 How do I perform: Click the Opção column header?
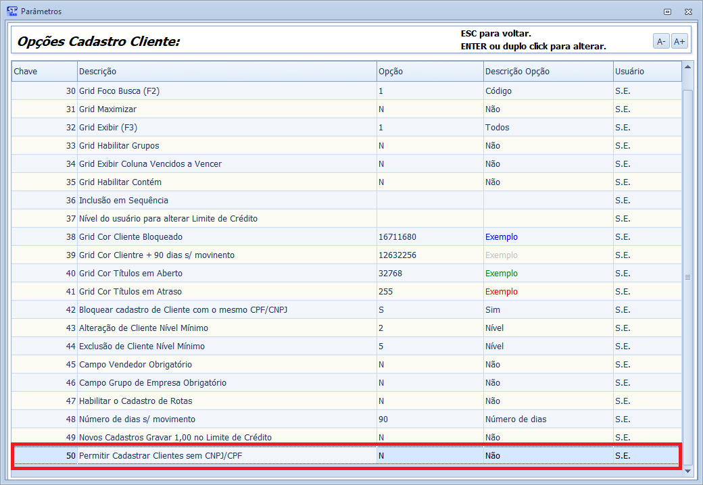point(429,72)
